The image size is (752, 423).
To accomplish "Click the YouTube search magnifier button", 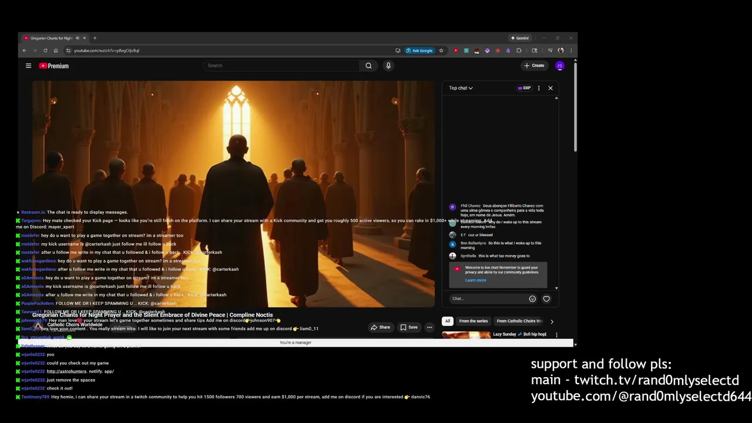I will pyautogui.click(x=368, y=66).
